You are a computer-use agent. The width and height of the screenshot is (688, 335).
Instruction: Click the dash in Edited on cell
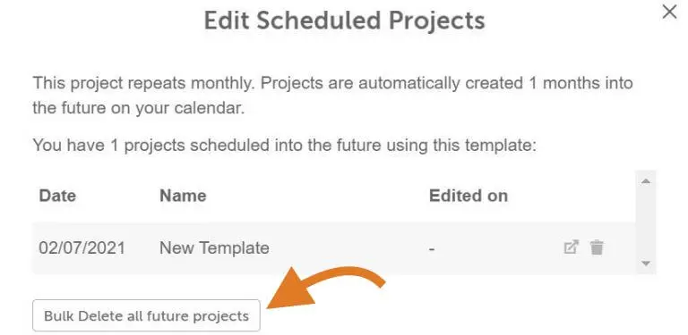(432, 249)
